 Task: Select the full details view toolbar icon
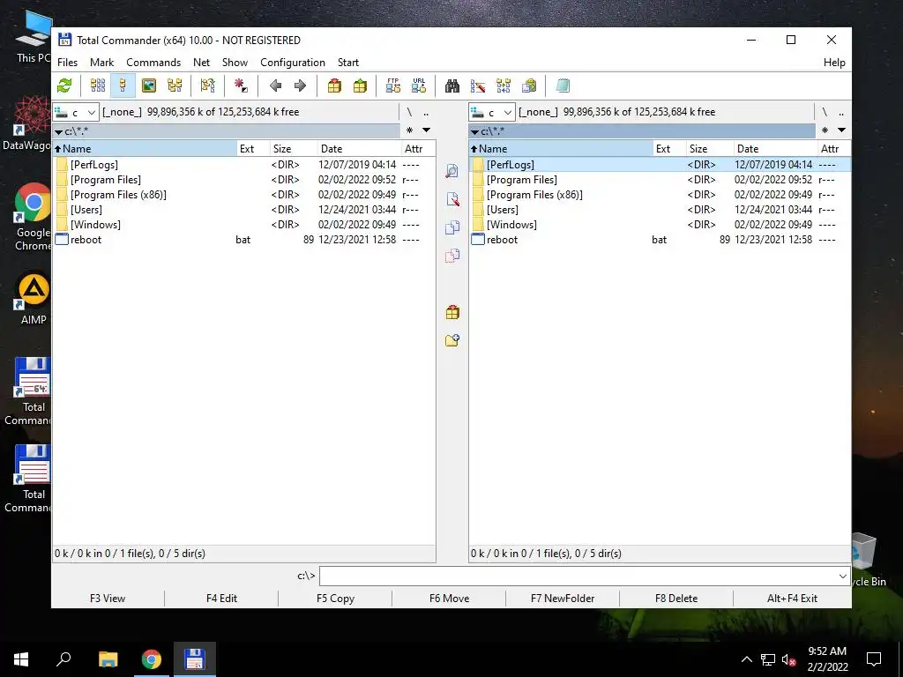(123, 86)
